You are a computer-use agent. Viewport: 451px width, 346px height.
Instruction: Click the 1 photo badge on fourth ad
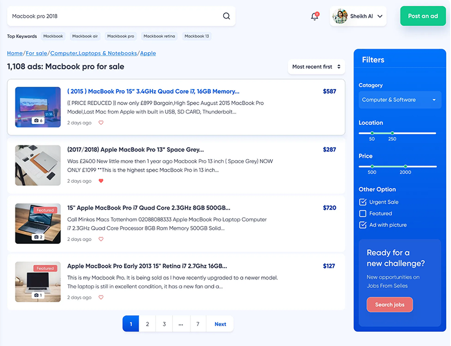(x=38, y=295)
